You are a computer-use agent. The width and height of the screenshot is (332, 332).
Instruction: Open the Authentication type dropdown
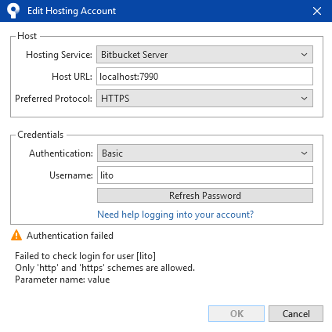point(205,153)
